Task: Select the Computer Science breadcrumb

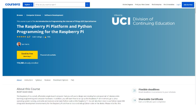Action: pyautogui.click(x=34, y=15)
